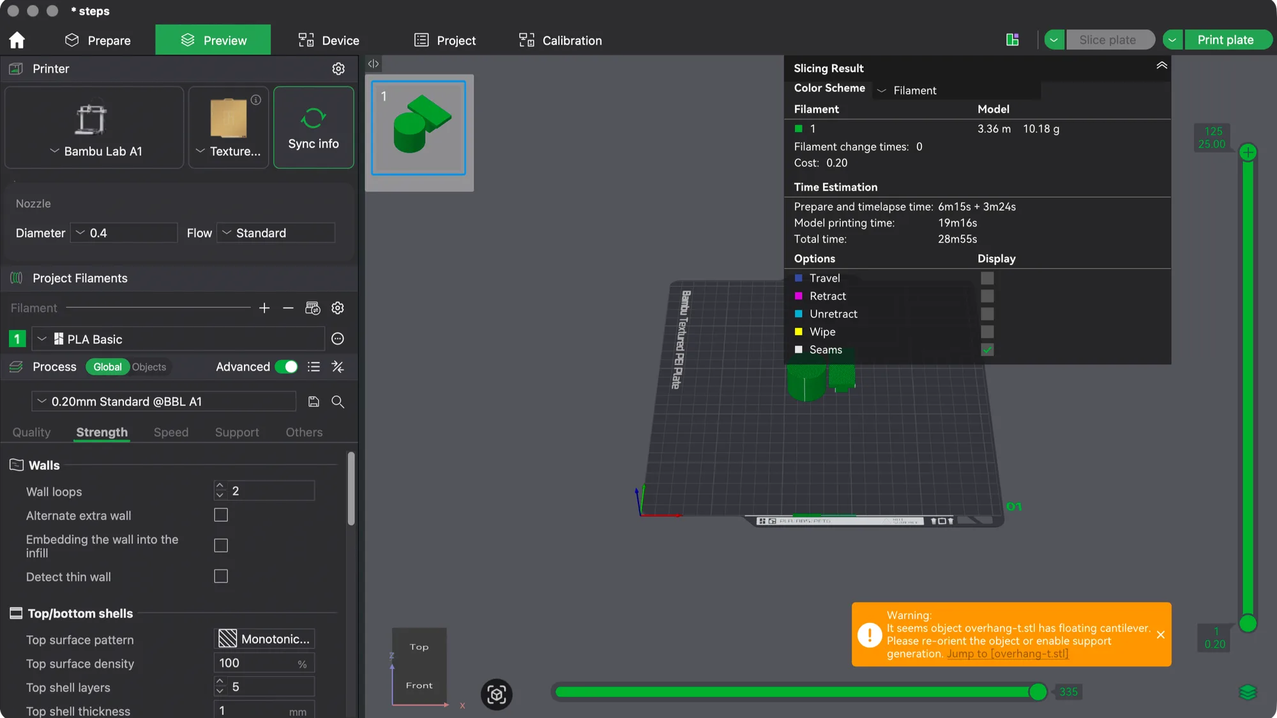Viewport: 1277px width, 718px height.
Task: Dismiss the floating cantilever warning
Action: click(x=1161, y=634)
